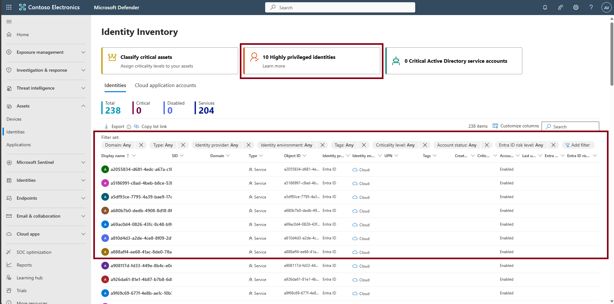Screen dimensions: 614x304
Task: Expand the Exposure management chevron
Action: (83, 52)
